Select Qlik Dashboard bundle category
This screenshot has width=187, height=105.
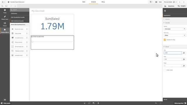point(20,21)
